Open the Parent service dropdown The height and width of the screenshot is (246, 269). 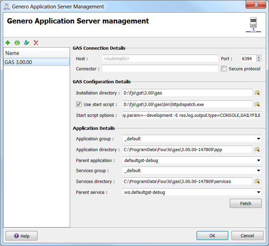[x=258, y=192]
